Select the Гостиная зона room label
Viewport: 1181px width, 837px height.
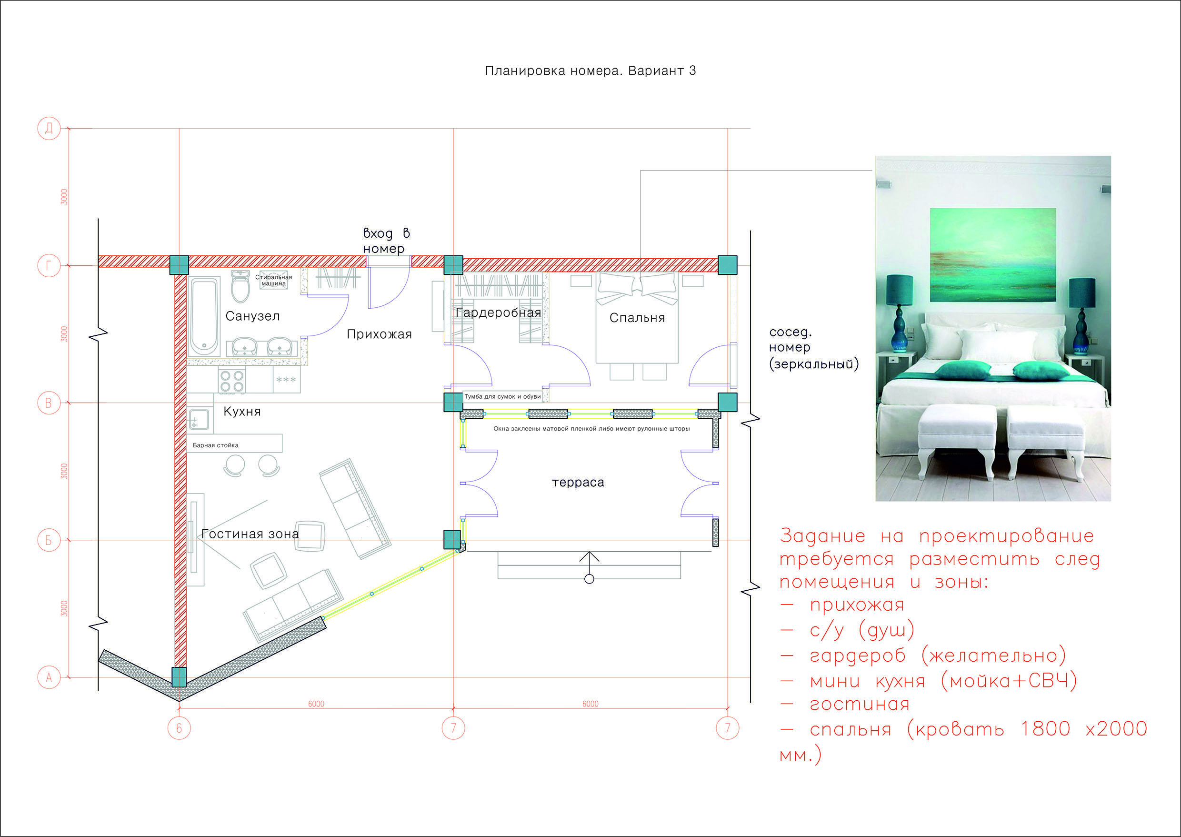[x=250, y=534]
